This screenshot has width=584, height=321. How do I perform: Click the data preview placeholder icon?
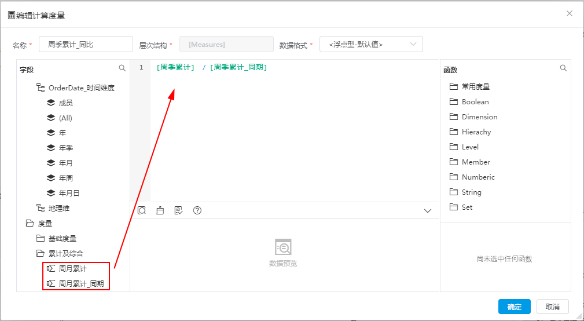tap(283, 247)
